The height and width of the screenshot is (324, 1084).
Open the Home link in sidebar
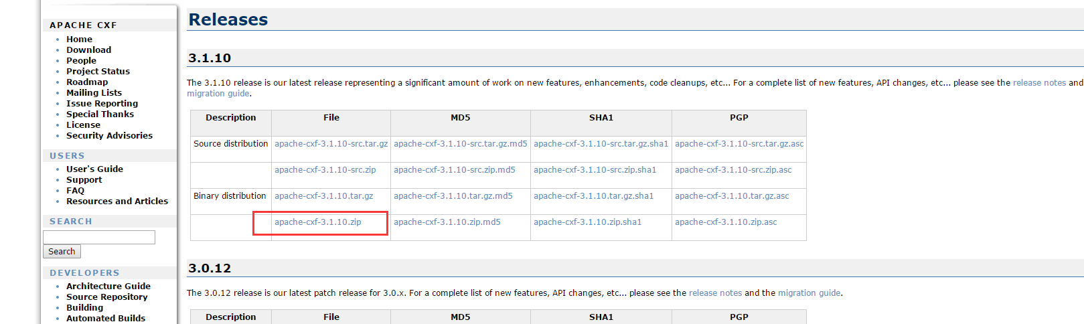coord(79,39)
